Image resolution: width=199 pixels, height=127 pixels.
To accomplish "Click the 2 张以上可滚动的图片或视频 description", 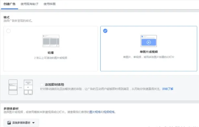I will click(x=51, y=58).
